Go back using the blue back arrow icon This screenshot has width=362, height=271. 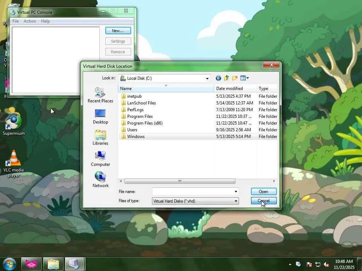click(218, 78)
